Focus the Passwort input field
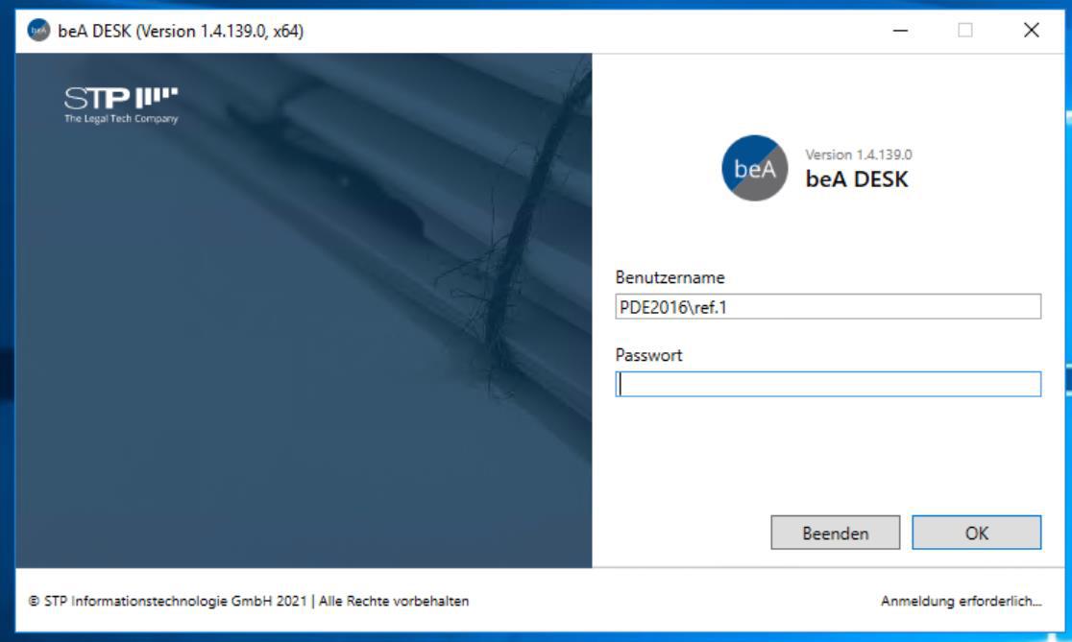1072x642 pixels. click(828, 384)
